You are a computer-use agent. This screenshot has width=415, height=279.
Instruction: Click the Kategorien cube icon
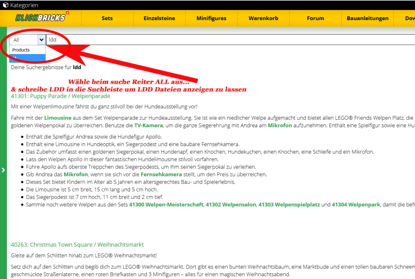6,5
